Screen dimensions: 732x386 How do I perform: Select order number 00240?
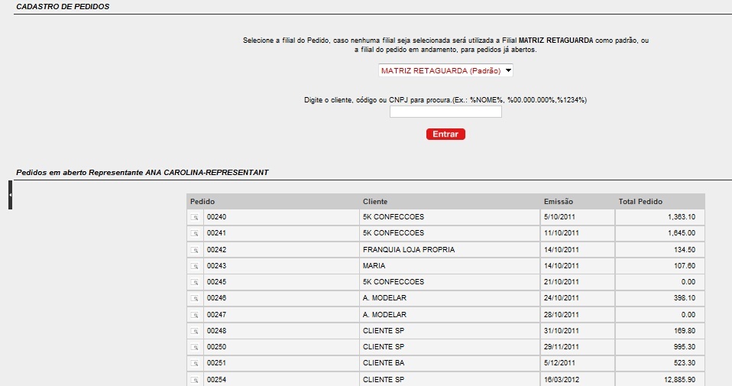click(x=216, y=217)
